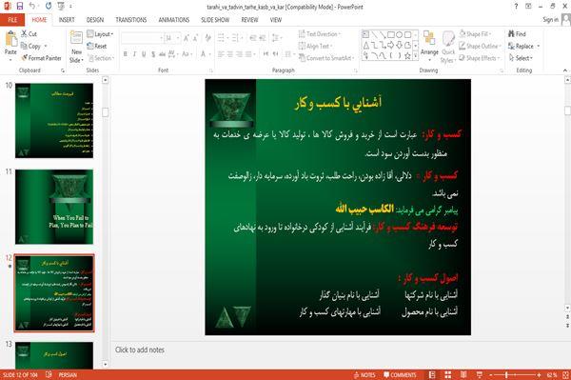Open the Shape Fill dropdown
Screen dimensions: 571x380
475,34
